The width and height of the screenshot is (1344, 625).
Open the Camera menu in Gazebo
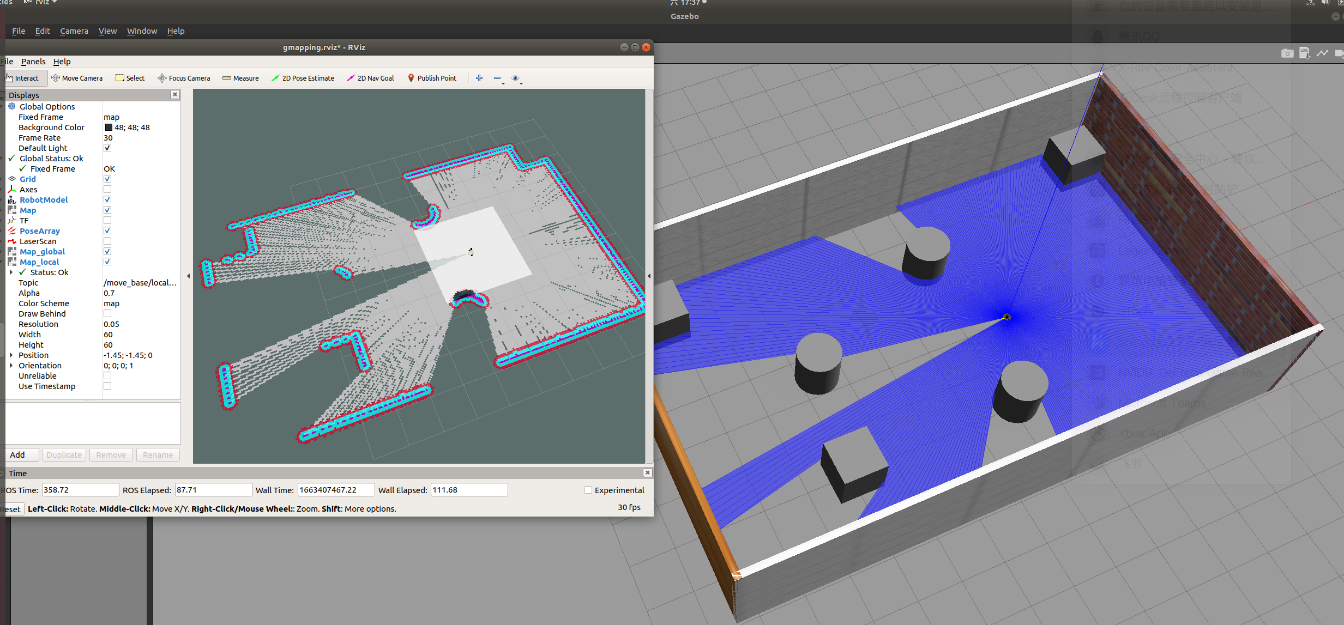(x=74, y=31)
